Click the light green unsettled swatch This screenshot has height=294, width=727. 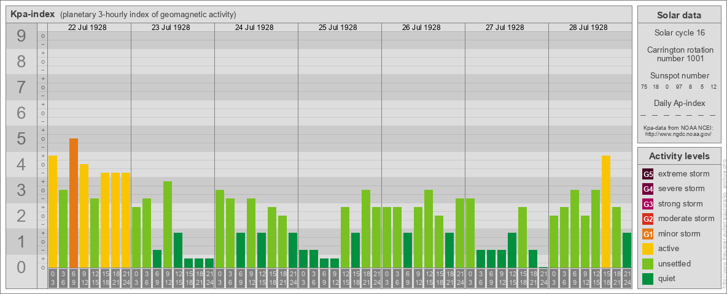(x=648, y=263)
